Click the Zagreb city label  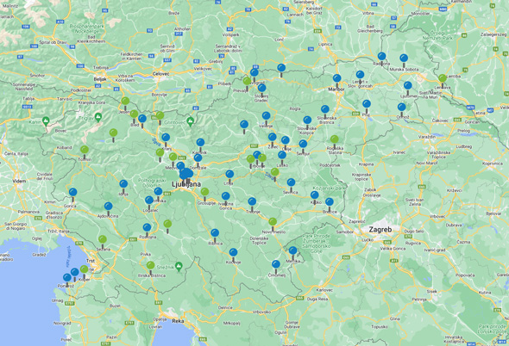pyautogui.click(x=380, y=230)
